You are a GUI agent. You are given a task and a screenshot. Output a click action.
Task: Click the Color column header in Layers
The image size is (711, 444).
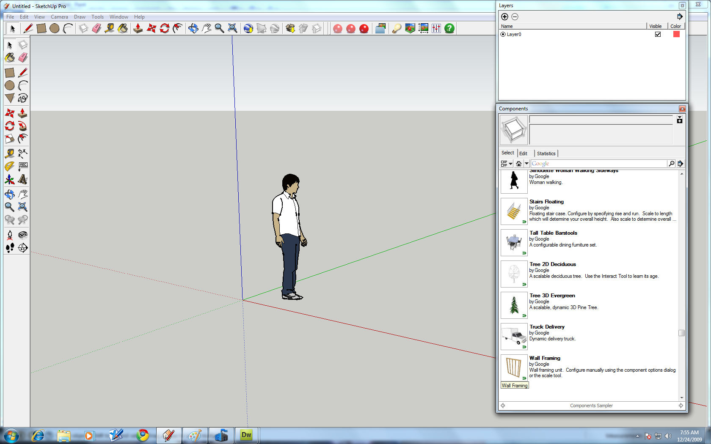[676, 26]
